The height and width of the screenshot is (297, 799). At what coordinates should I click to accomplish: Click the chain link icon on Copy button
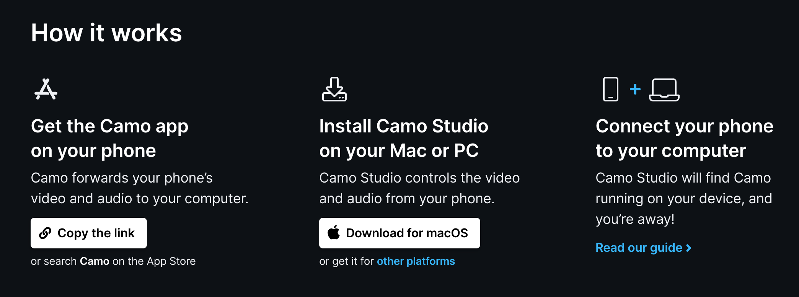point(45,233)
